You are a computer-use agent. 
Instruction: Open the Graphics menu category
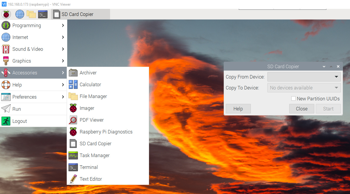pos(33,61)
